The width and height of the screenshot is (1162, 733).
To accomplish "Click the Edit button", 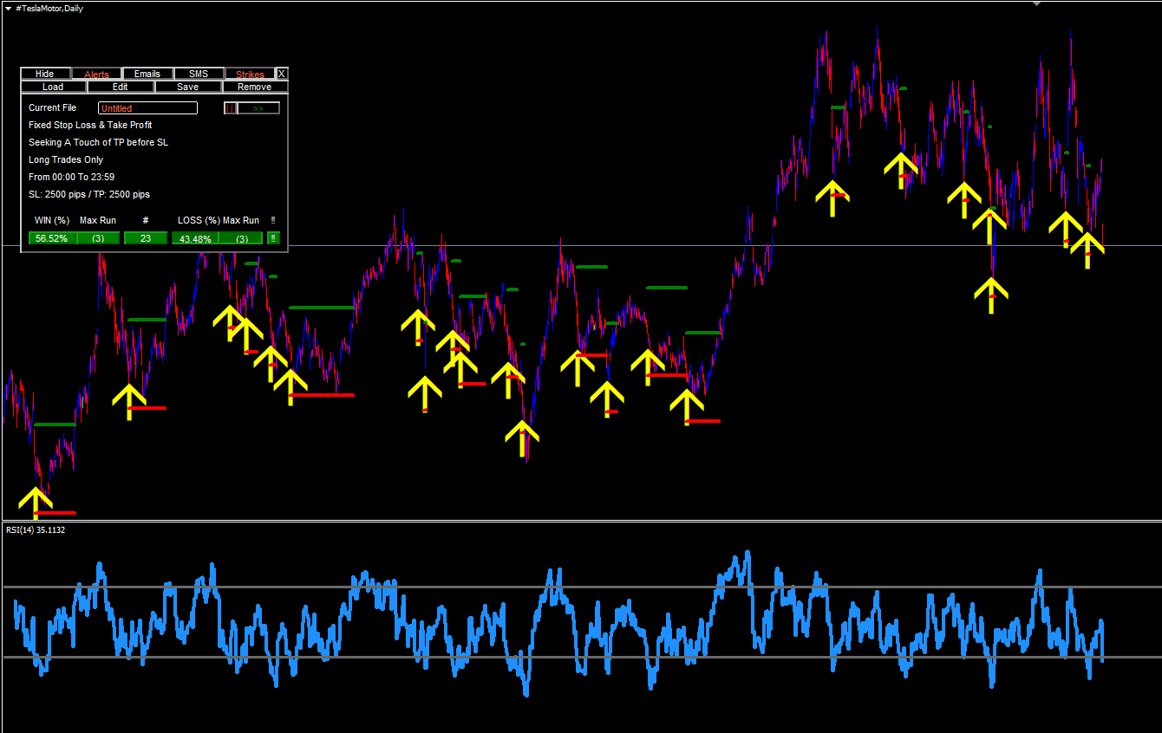I will point(120,87).
